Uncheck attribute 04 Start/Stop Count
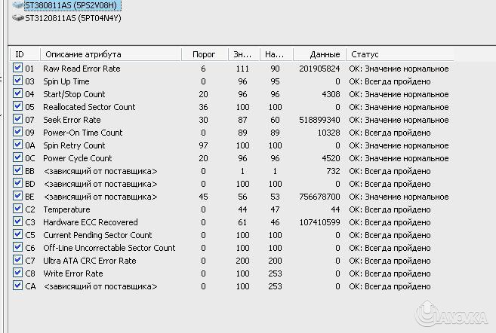Screen dimensions: 496x333 pyautogui.click(x=17, y=93)
